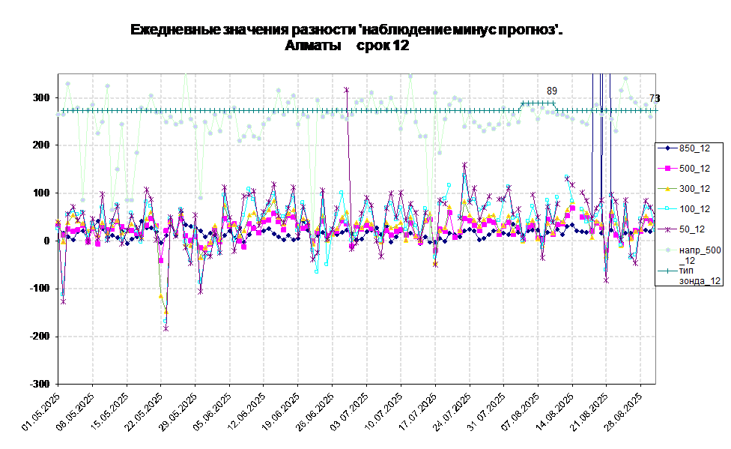Click the deepest purple dip marker at left
731x449 pixels.
click(166, 328)
